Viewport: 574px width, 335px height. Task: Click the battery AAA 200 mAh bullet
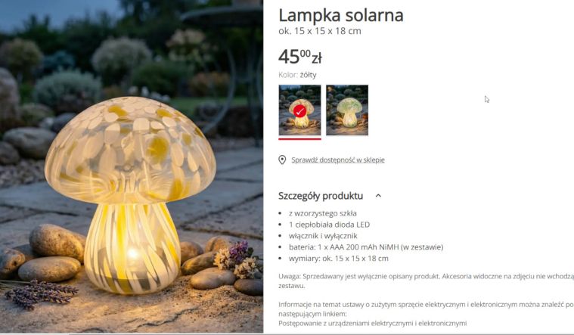pyautogui.click(x=366, y=247)
